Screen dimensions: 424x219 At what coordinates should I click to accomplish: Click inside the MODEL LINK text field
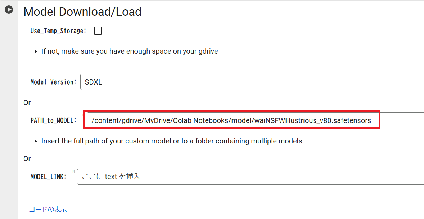point(216,177)
